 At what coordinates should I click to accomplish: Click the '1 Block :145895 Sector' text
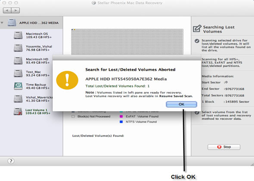(226, 102)
